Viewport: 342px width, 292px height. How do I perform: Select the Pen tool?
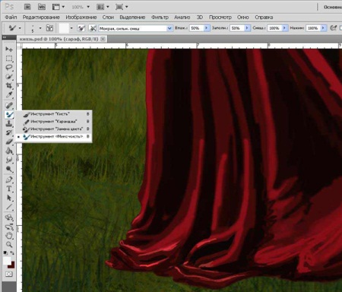point(9,179)
